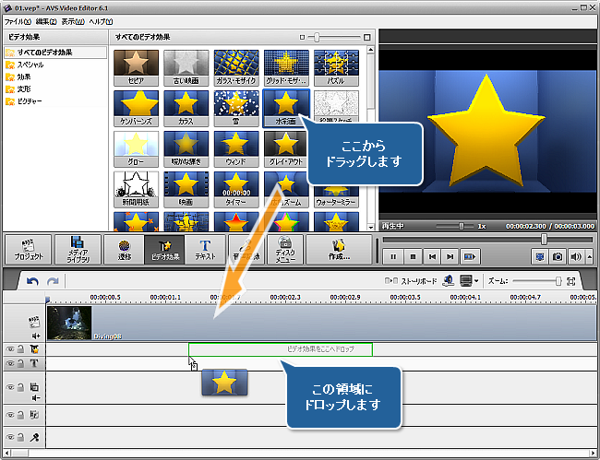Open the 表示 menu
The width and height of the screenshot is (600, 460).
point(73,22)
